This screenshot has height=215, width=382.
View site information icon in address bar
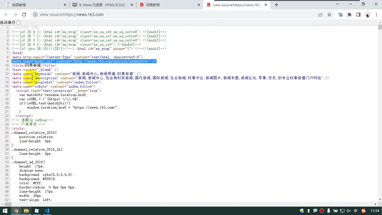pos(35,15)
